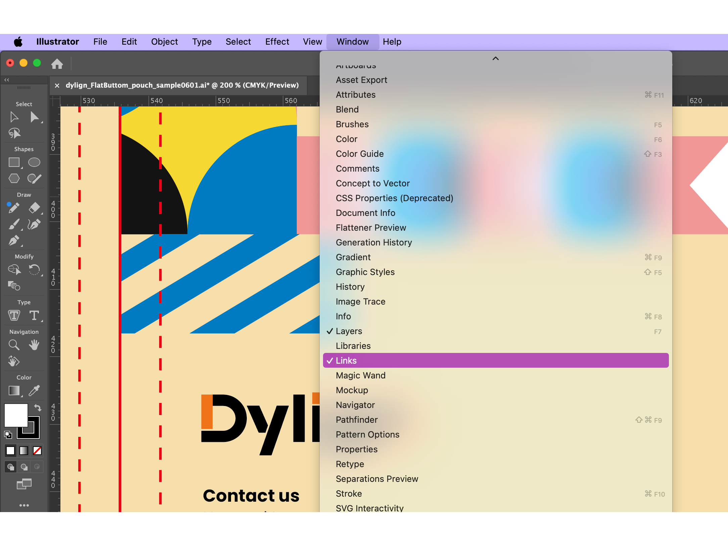
Task: Select the Ellipse tool
Action: pyautogui.click(x=34, y=163)
